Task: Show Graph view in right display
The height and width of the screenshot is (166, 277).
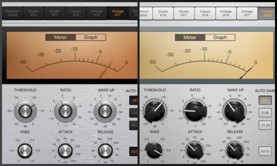Action: tap(220, 38)
